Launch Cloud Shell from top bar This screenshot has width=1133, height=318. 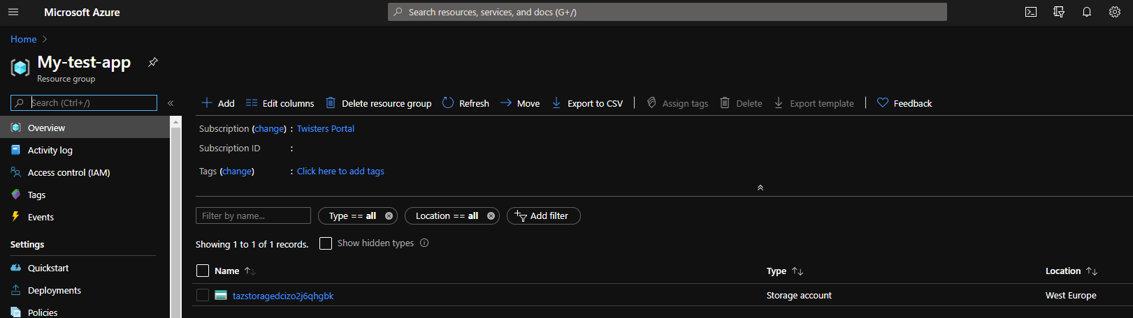tap(1031, 12)
